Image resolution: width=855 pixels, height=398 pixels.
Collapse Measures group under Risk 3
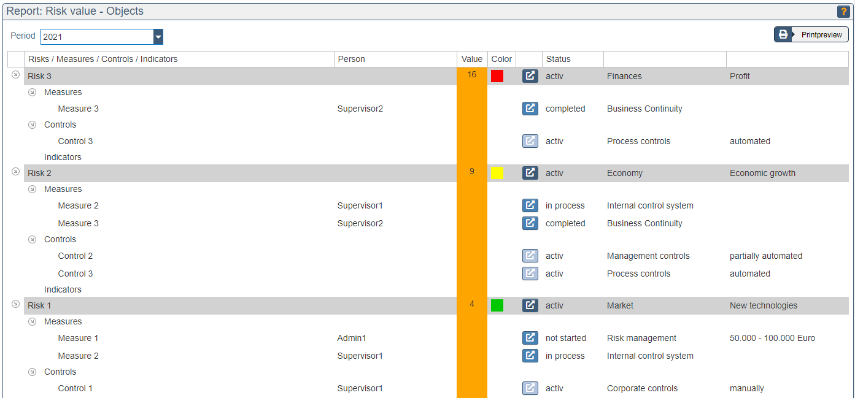(33, 92)
